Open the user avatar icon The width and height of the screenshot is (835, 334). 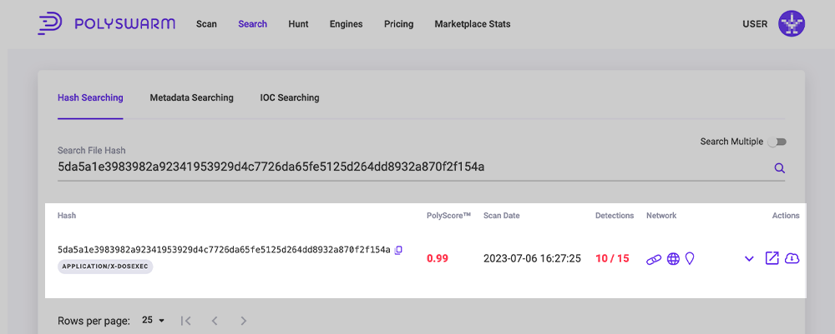point(792,24)
